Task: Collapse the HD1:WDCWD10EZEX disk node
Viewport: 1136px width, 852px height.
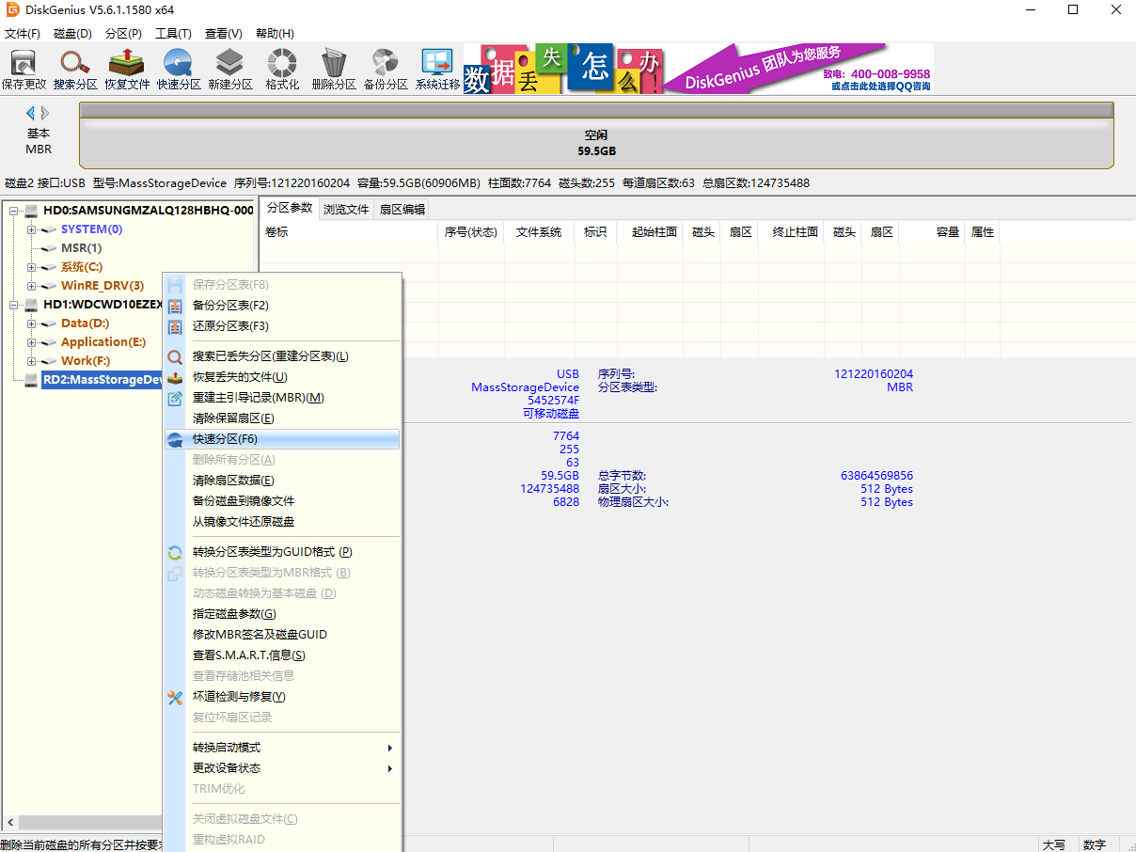Action: click(13, 305)
